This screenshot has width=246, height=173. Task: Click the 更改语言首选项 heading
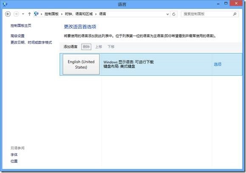click(80, 27)
